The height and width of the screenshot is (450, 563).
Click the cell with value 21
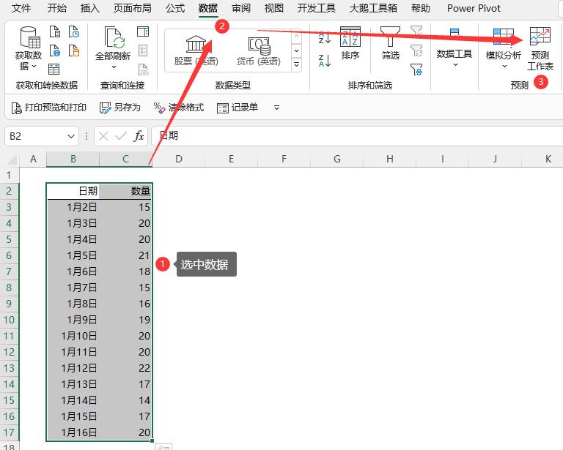click(125, 255)
